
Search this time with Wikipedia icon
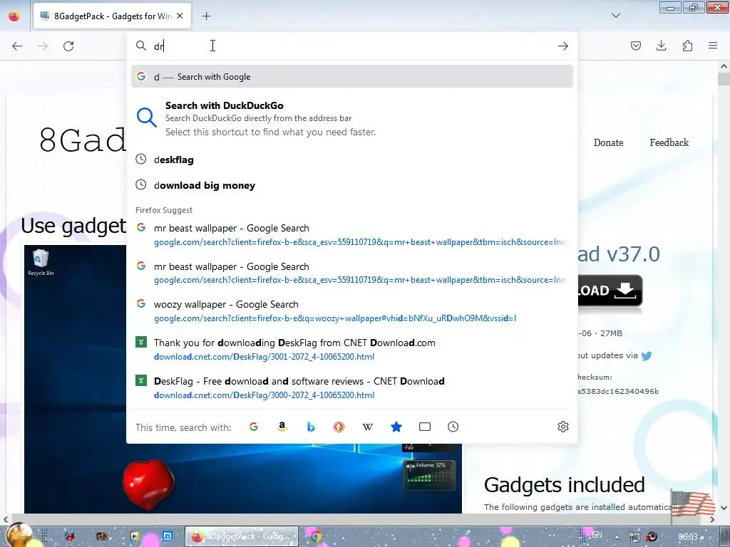click(367, 427)
